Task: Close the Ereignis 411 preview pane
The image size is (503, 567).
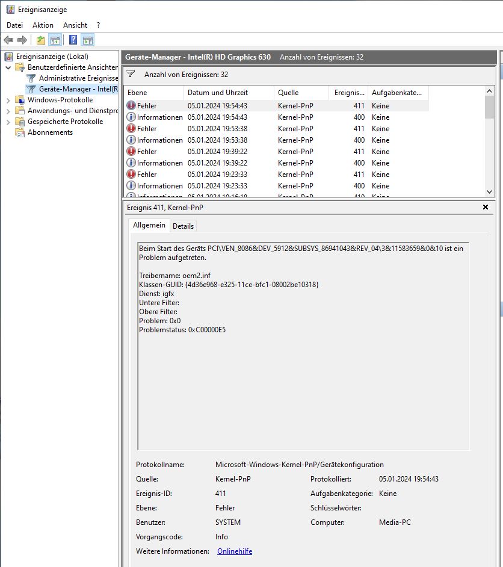Action: [486, 207]
